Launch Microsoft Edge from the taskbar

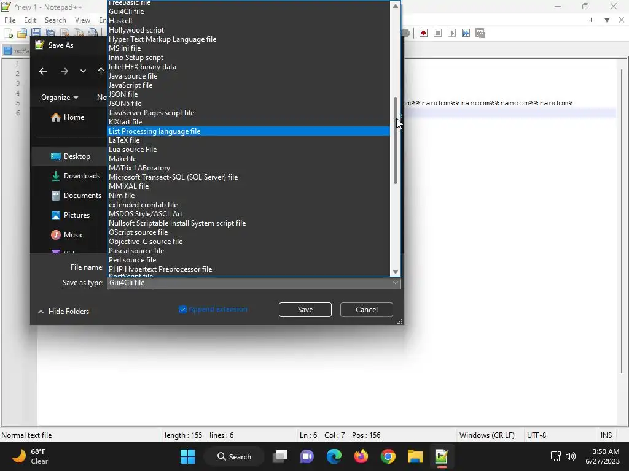pyautogui.click(x=334, y=456)
